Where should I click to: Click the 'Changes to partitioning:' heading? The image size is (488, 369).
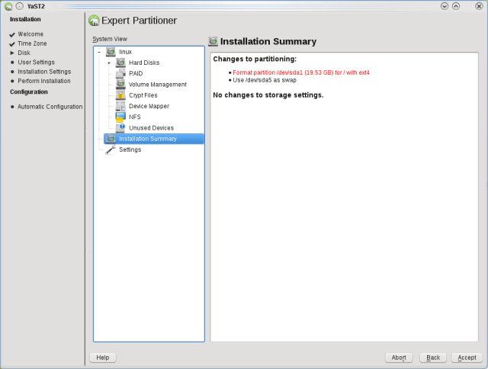255,59
